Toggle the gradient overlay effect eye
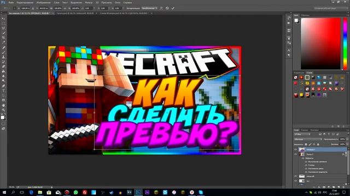350x196 pixels. [306, 172]
